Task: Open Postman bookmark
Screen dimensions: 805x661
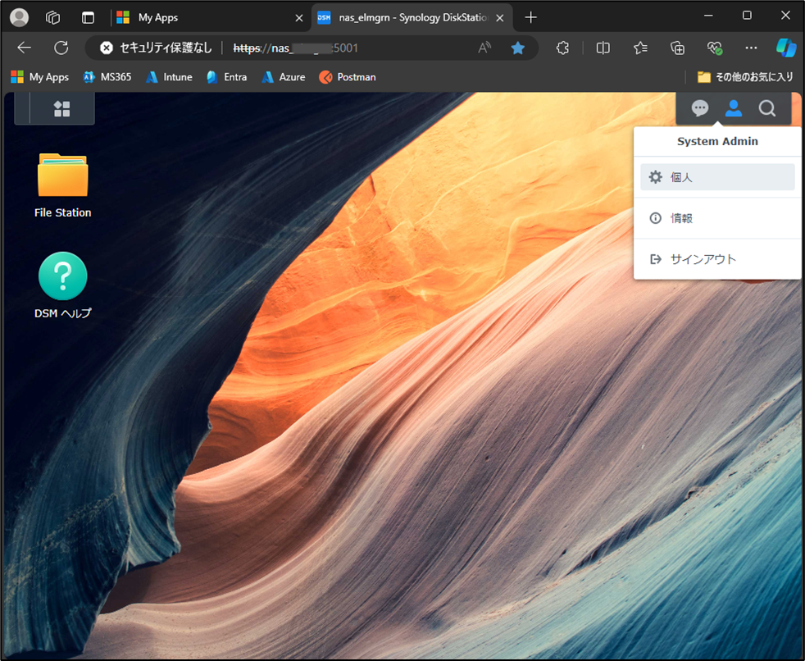Action: click(348, 77)
